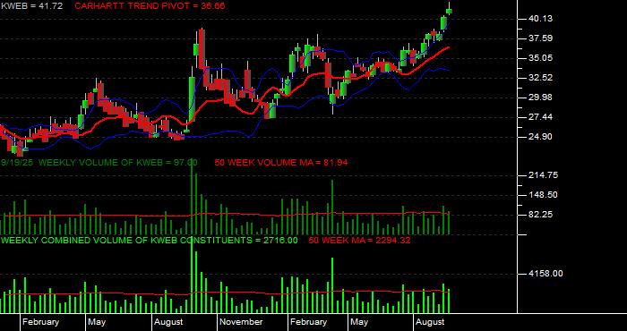Click the KWEB = 41.72 price label

tap(31, 6)
